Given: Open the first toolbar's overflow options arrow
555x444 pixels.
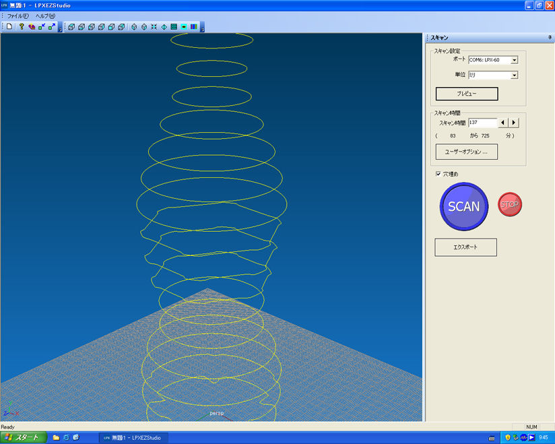Looking at the screenshot, I should pos(60,29).
